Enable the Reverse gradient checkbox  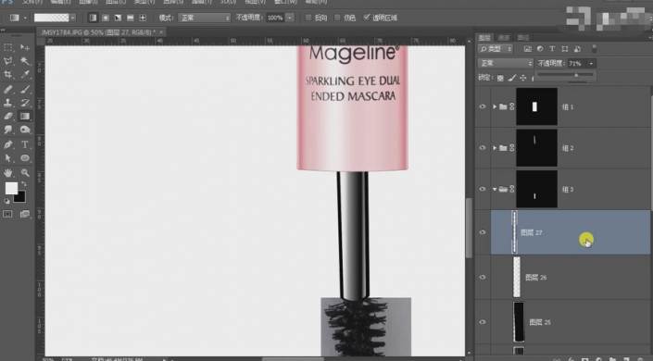point(308,18)
